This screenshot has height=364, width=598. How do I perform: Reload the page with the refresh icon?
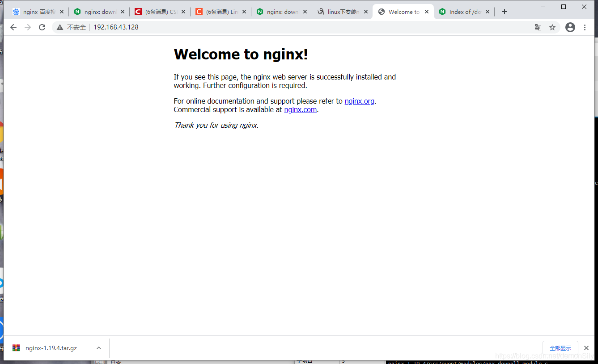42,27
